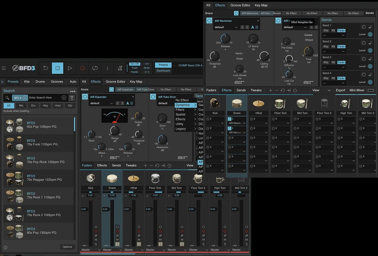The image size is (378, 256).
Task: Click Mini Mixer button
Action: 357,90
